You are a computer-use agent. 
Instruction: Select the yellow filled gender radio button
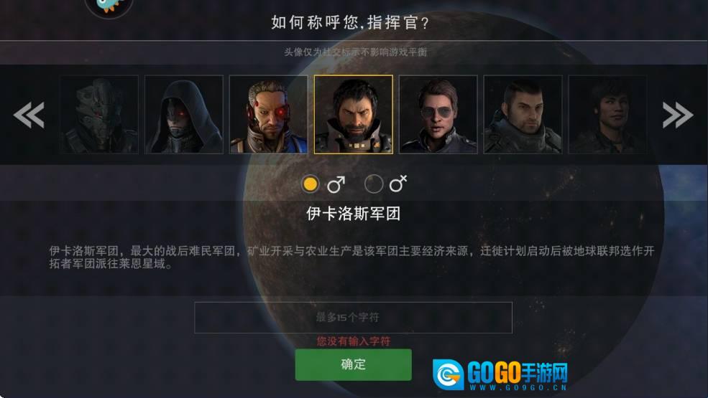[x=311, y=184]
